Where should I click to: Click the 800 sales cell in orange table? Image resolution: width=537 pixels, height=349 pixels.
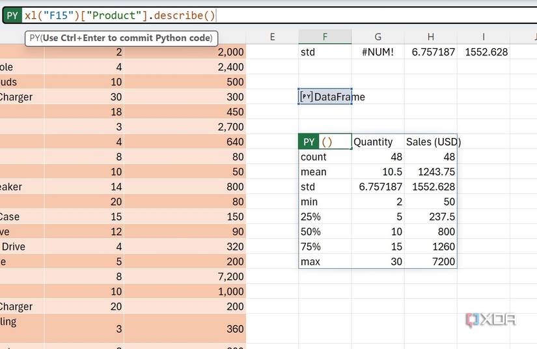coord(185,187)
